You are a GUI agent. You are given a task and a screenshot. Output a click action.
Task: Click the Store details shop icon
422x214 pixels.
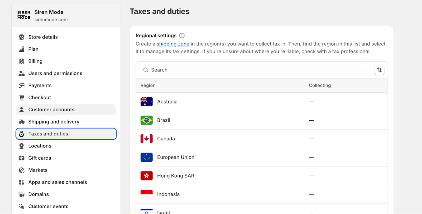(22, 37)
